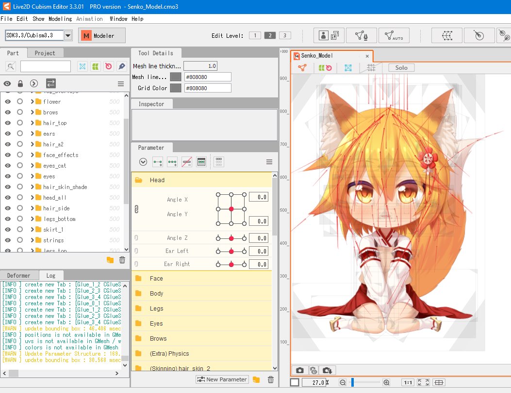The width and height of the screenshot is (511, 393).
Task: Expand the legs_bottom folder
Action: pyautogui.click(x=32, y=219)
